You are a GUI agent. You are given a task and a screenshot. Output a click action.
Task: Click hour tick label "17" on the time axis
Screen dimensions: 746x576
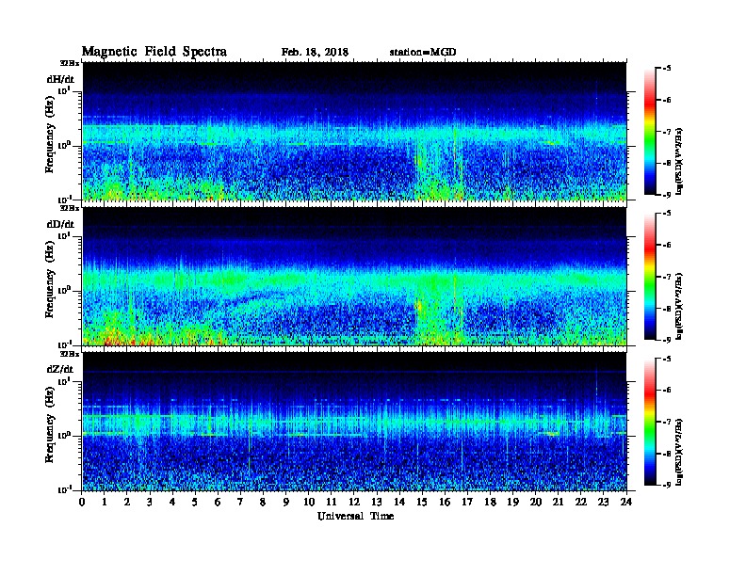coord(467,502)
